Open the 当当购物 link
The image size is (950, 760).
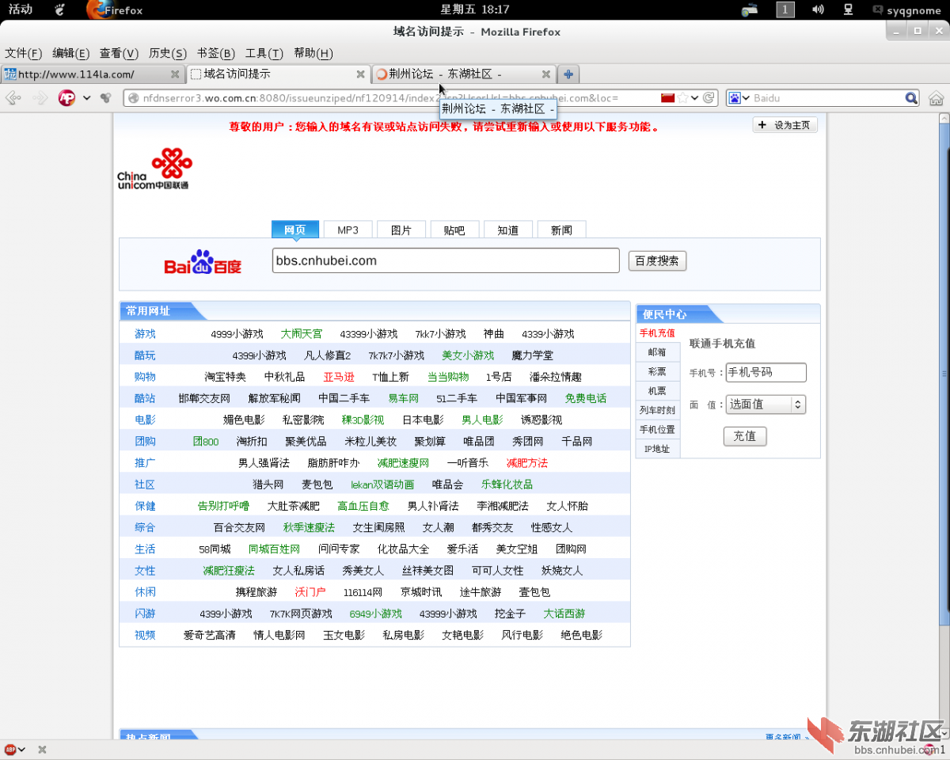(x=448, y=377)
